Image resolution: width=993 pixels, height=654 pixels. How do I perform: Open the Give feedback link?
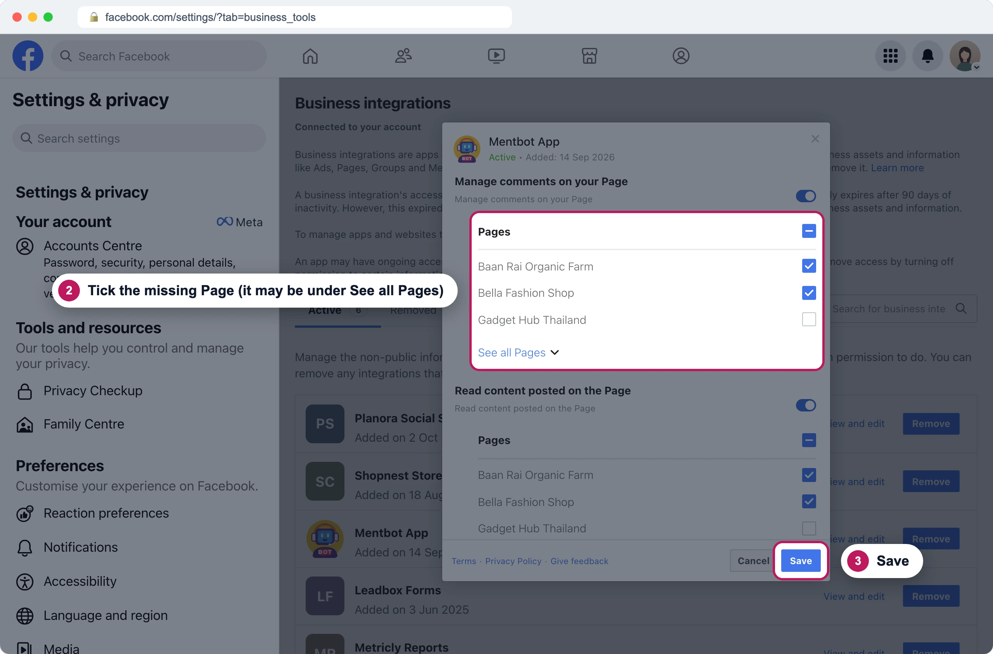[579, 561]
